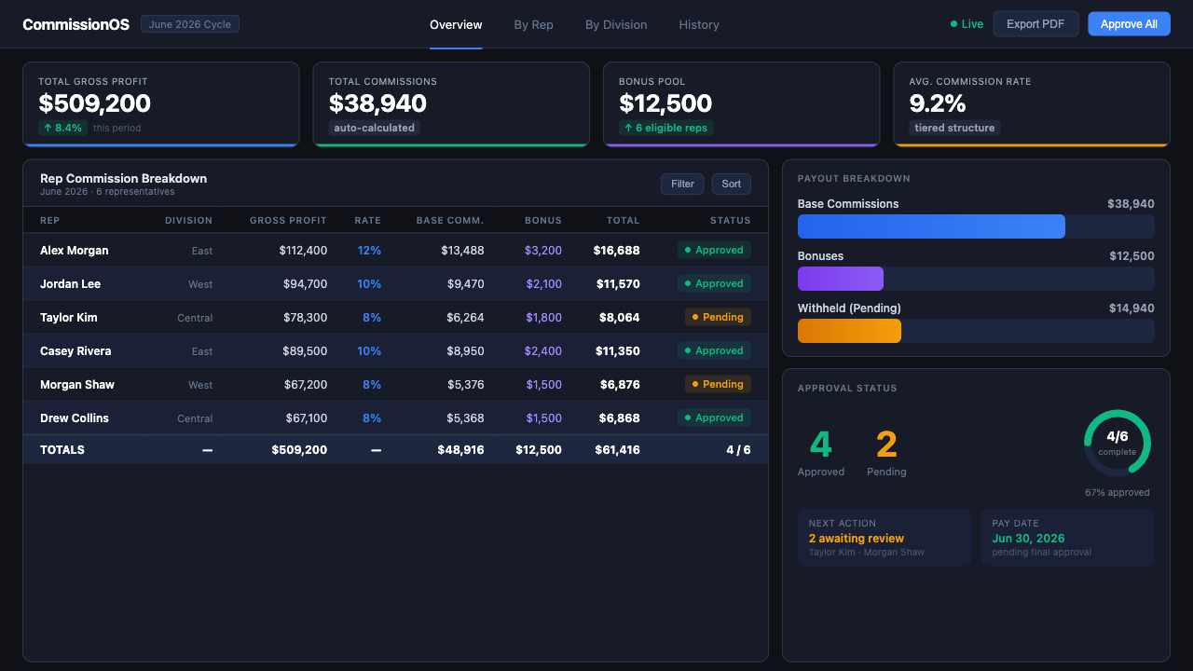This screenshot has width=1193, height=671.
Task: Click the $48,916 base commission total
Action: pyautogui.click(x=461, y=449)
